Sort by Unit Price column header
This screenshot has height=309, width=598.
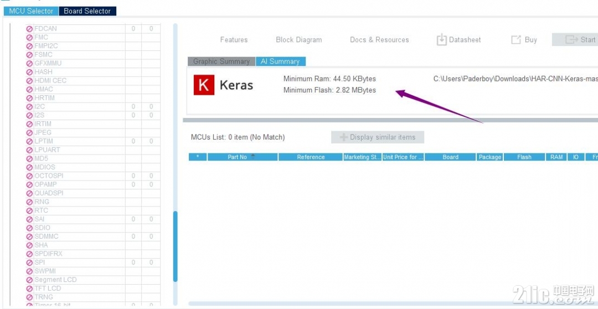404,157
